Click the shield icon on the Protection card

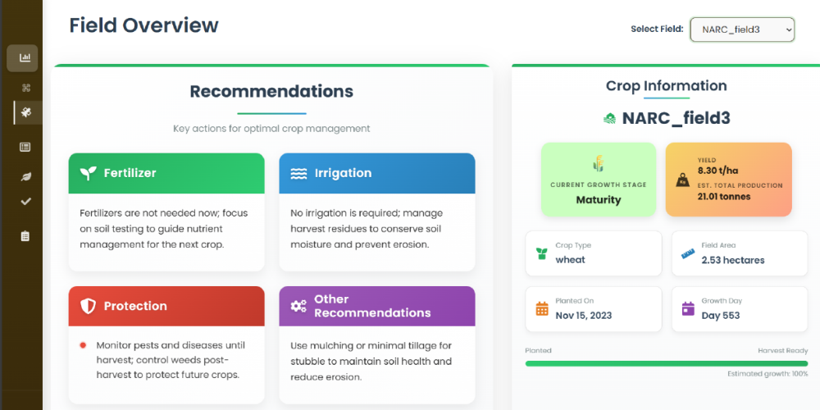tap(88, 307)
